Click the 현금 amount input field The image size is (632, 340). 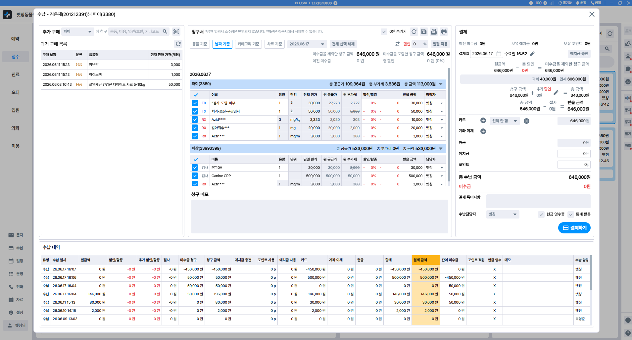[574, 143]
